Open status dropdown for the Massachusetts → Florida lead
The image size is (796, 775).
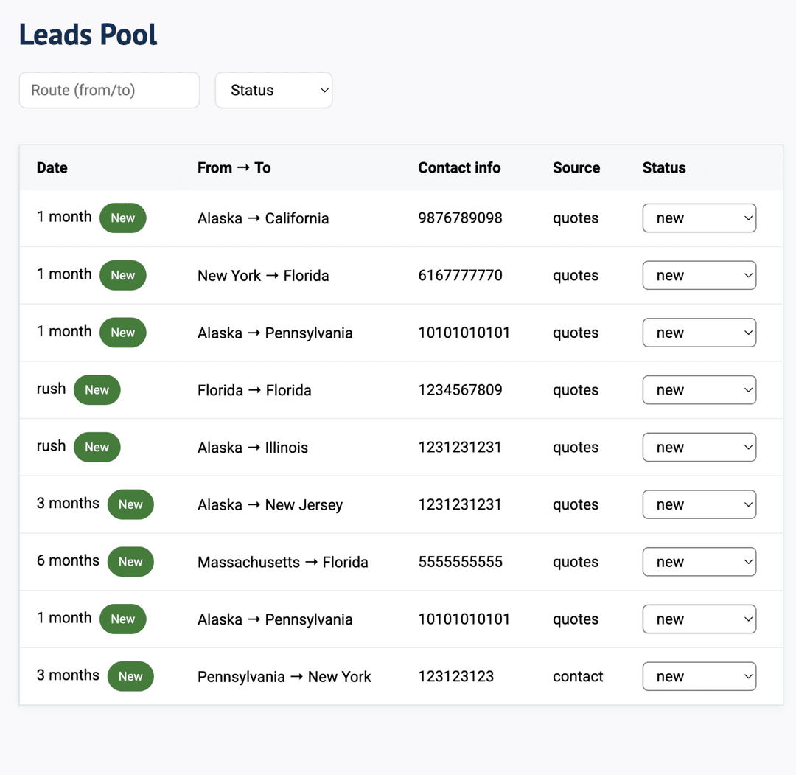[x=699, y=561]
